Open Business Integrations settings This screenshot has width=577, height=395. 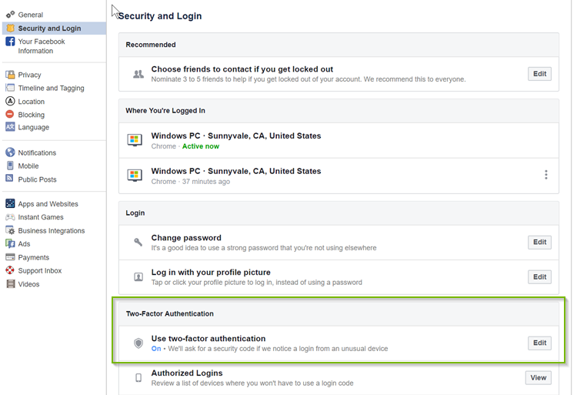click(52, 230)
